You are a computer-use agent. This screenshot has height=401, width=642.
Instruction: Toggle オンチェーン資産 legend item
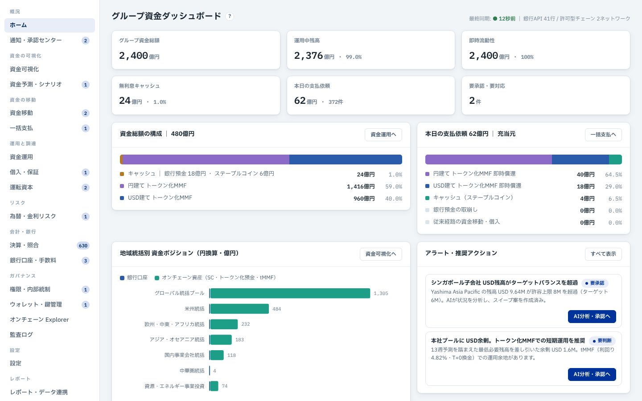215,278
